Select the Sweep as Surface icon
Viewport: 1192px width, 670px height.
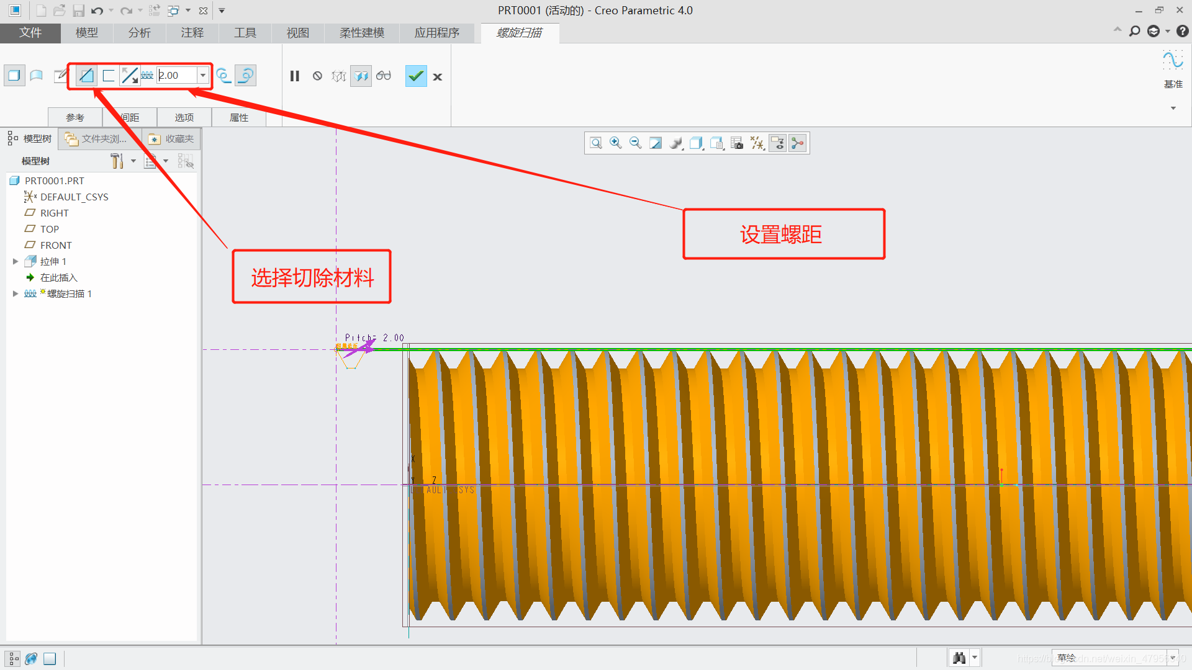click(36, 76)
